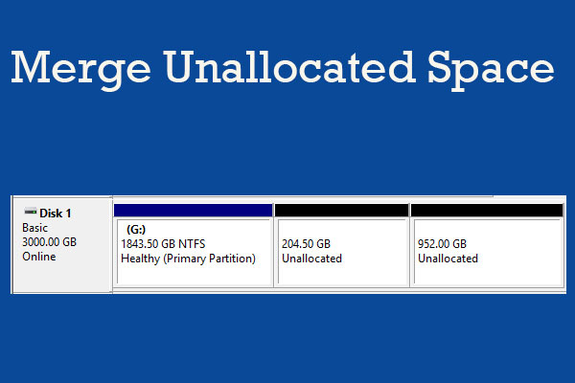
Task: Click the Online status of Disk 1
Action: click(x=38, y=257)
